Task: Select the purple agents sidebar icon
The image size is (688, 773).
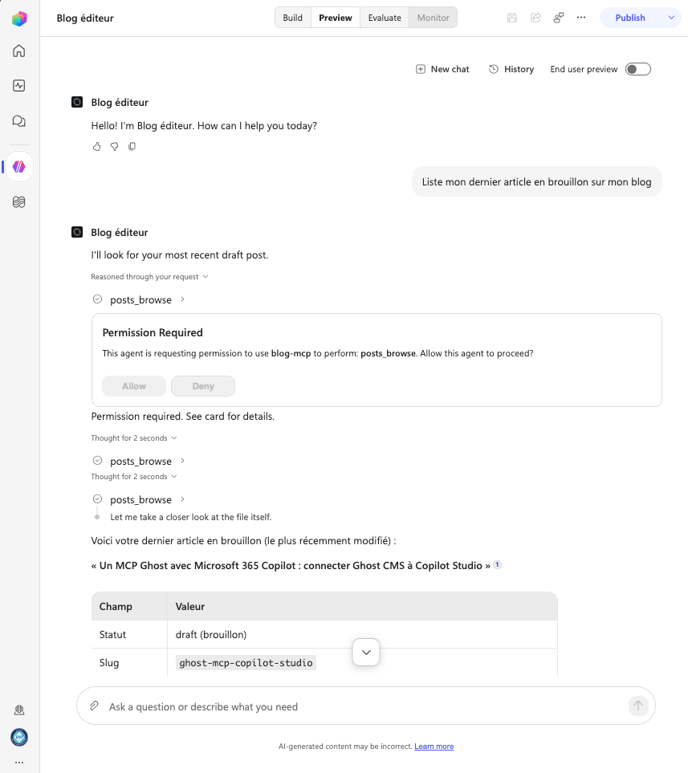Action: (19, 167)
